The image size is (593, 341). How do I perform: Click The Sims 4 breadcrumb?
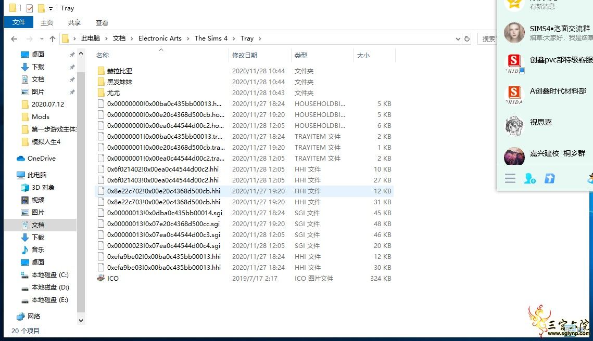(x=211, y=38)
